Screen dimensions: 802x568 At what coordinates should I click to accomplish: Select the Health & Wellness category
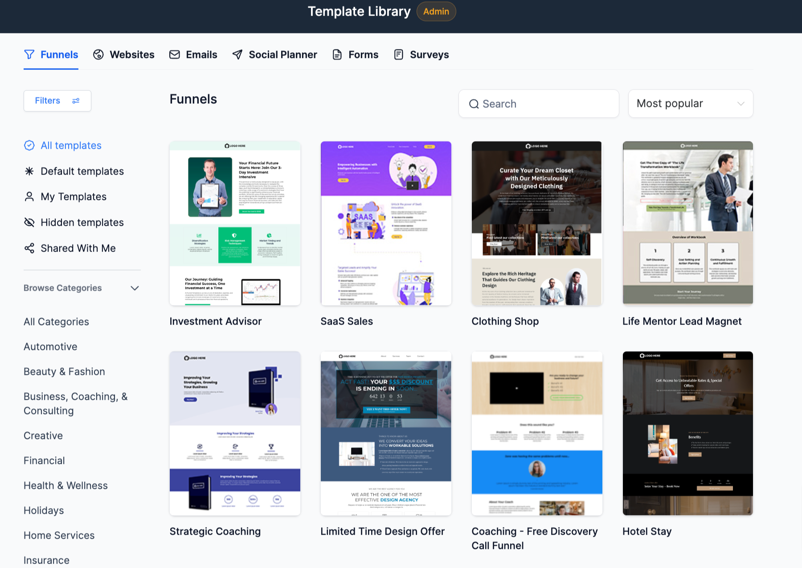[x=65, y=485]
